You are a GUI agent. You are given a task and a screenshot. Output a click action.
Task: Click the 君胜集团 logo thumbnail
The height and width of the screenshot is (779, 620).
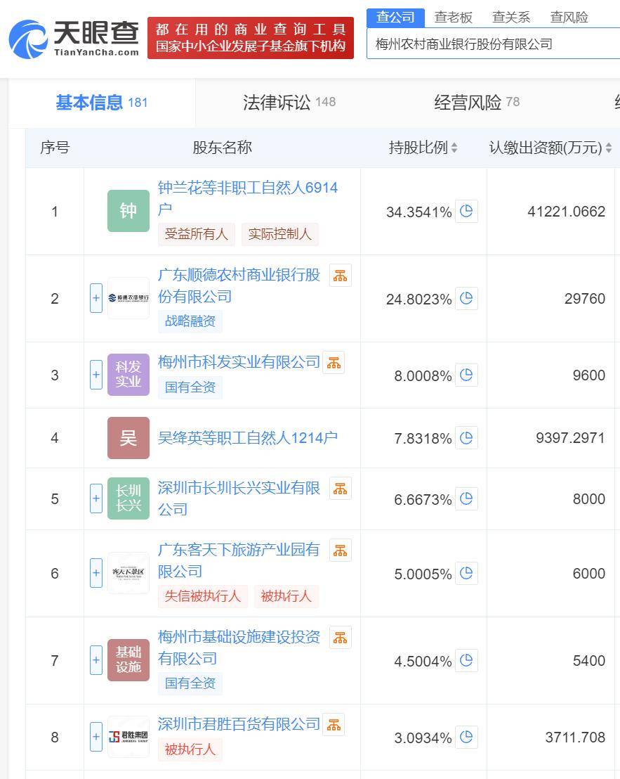[128, 737]
